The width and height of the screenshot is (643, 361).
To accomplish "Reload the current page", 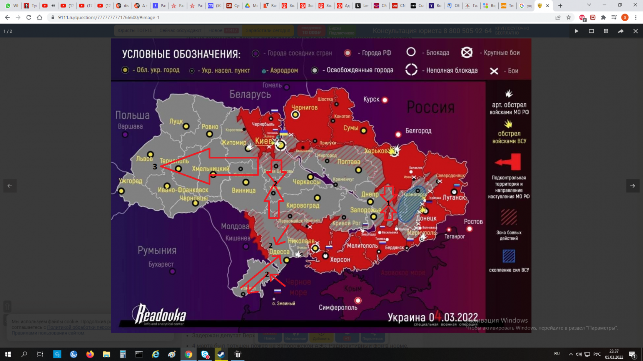I will 29,18.
